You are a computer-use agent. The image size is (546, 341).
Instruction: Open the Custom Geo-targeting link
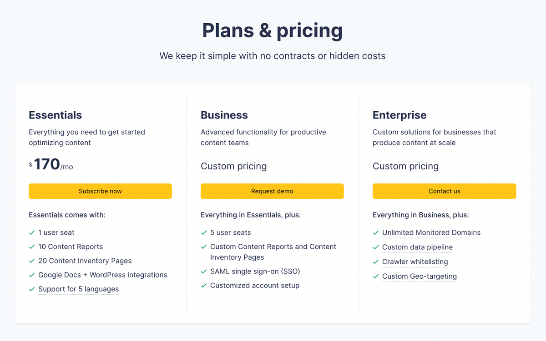[420, 276]
